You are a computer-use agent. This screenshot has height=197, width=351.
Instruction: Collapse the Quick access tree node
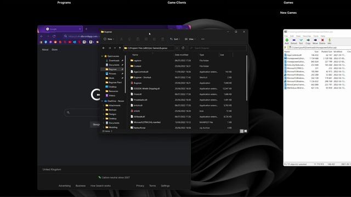click(102, 56)
